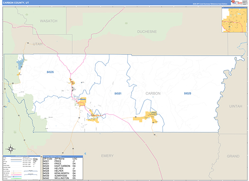
Task: Click the 'CARBON COUNTY, UT' title
Action: (x=16, y=3)
